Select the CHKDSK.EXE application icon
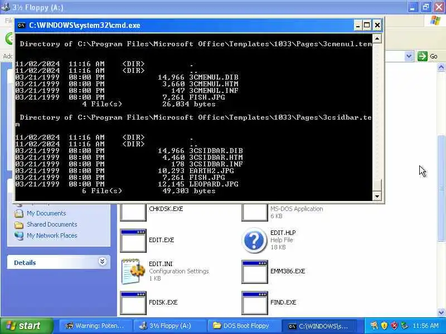This screenshot has width=446, height=334. [133, 213]
